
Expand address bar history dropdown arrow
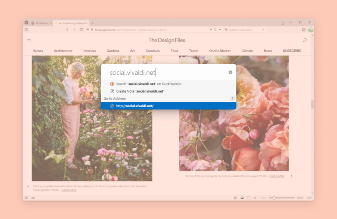click(x=220, y=30)
